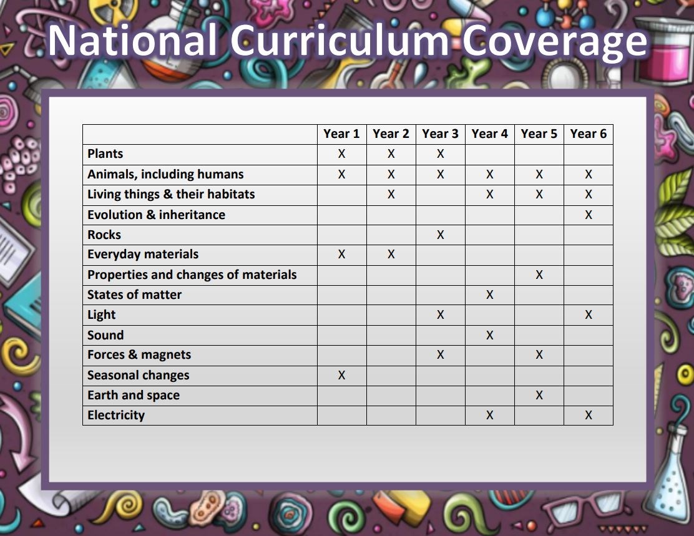Screen dimensions: 694x536
Task: Click the X for Light in Year 6
Action: click(589, 314)
